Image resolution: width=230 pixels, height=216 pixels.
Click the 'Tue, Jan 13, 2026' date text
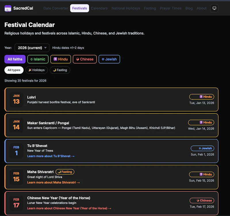(202, 103)
